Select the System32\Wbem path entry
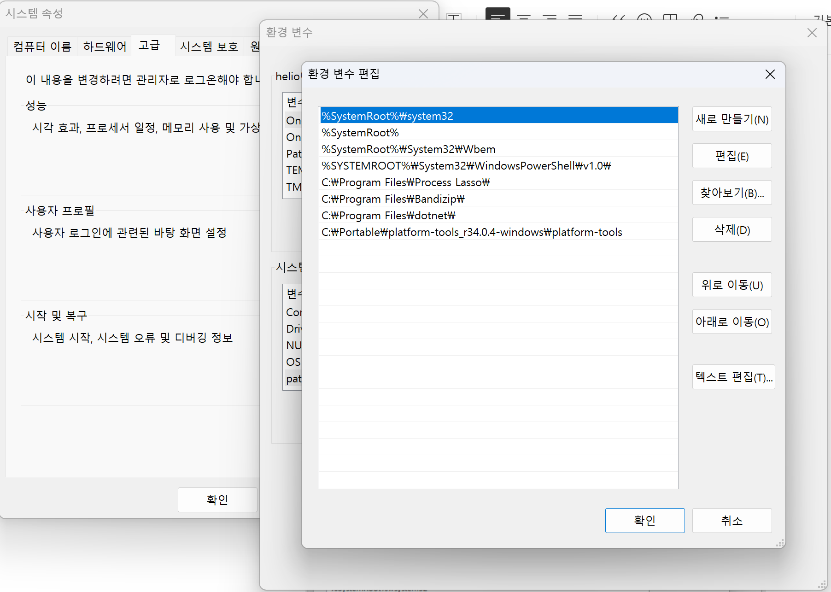Viewport: 831px width, 592px height. point(499,149)
